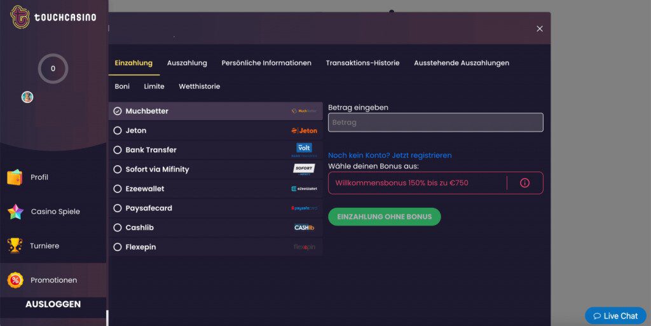
Task: Click the Ausloggen button
Action: 53,304
